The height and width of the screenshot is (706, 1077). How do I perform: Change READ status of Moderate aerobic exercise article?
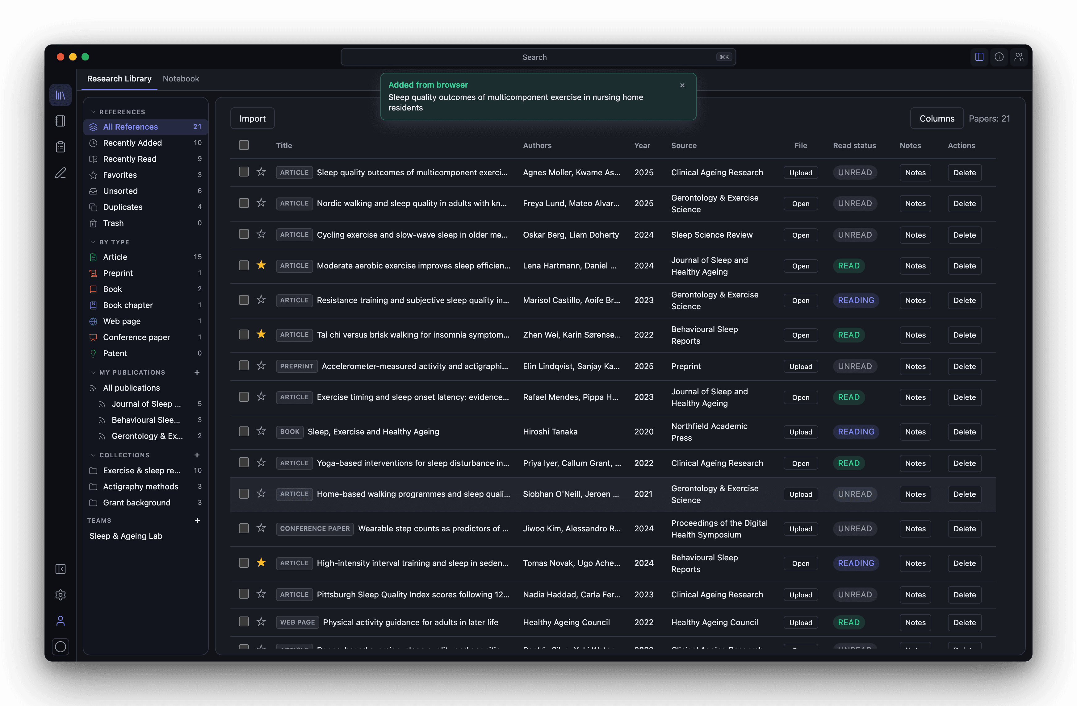point(849,266)
